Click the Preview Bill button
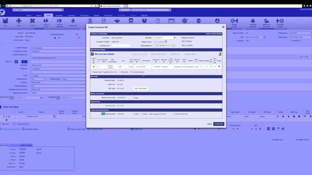Image resolution: width=312 pixels, height=175 pixels. point(219,124)
